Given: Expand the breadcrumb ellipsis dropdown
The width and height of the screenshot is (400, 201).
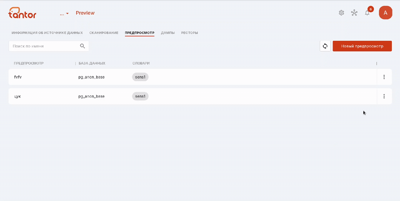Looking at the screenshot, I should [64, 13].
